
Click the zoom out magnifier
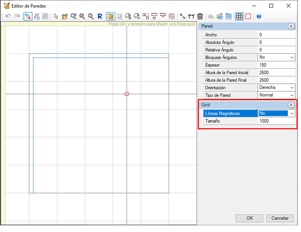(x=82, y=16)
